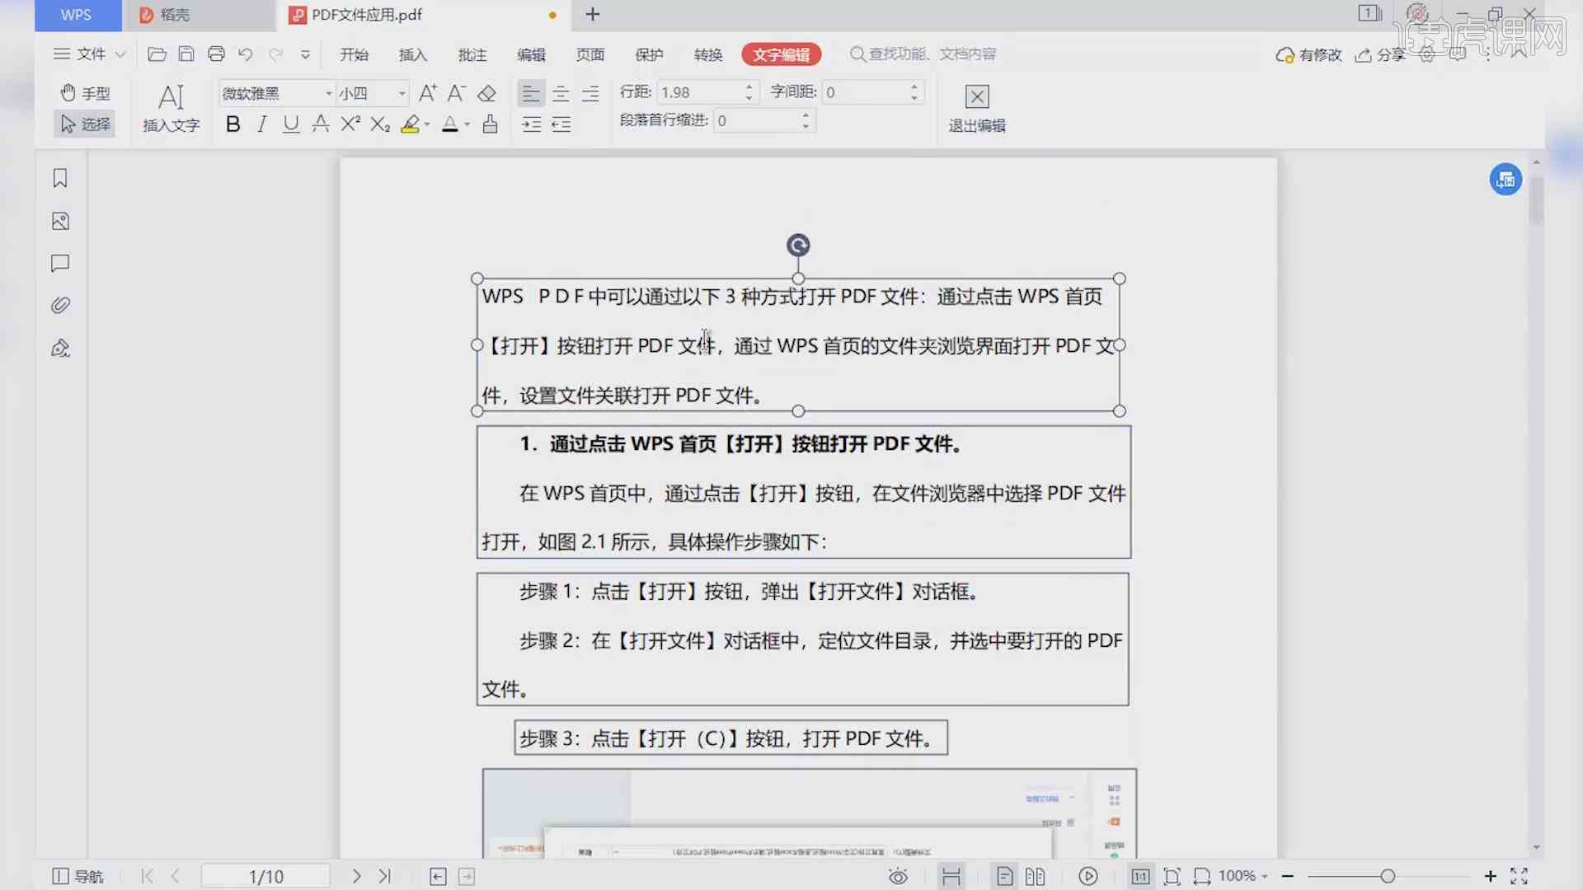
Task: Open the thumbnail panel in sidebar
Action: [x=60, y=221]
